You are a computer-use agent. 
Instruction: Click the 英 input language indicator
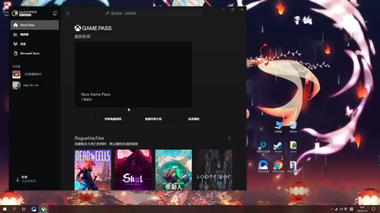[346, 209]
